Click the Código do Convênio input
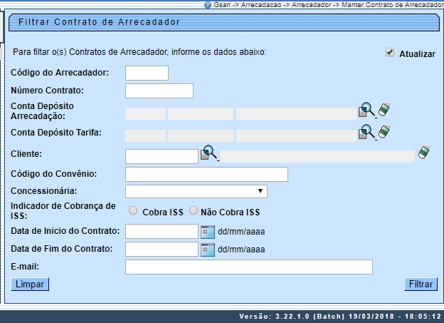This screenshot has height=323, width=444. [x=206, y=175]
